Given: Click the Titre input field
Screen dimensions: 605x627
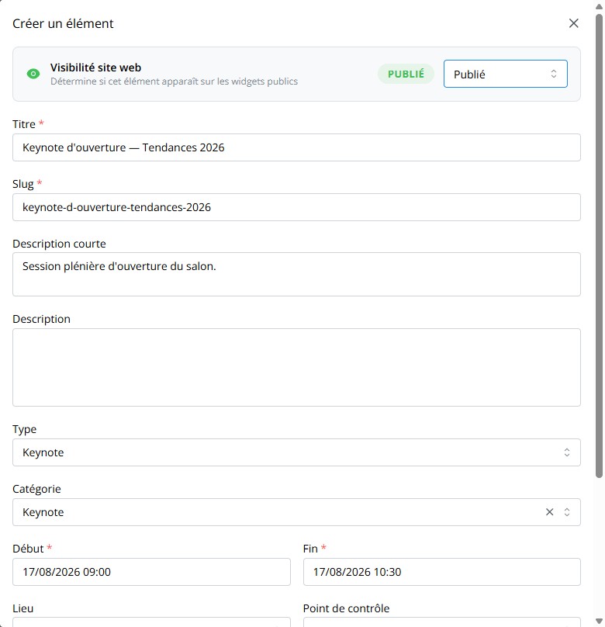Looking at the screenshot, I should pos(296,147).
